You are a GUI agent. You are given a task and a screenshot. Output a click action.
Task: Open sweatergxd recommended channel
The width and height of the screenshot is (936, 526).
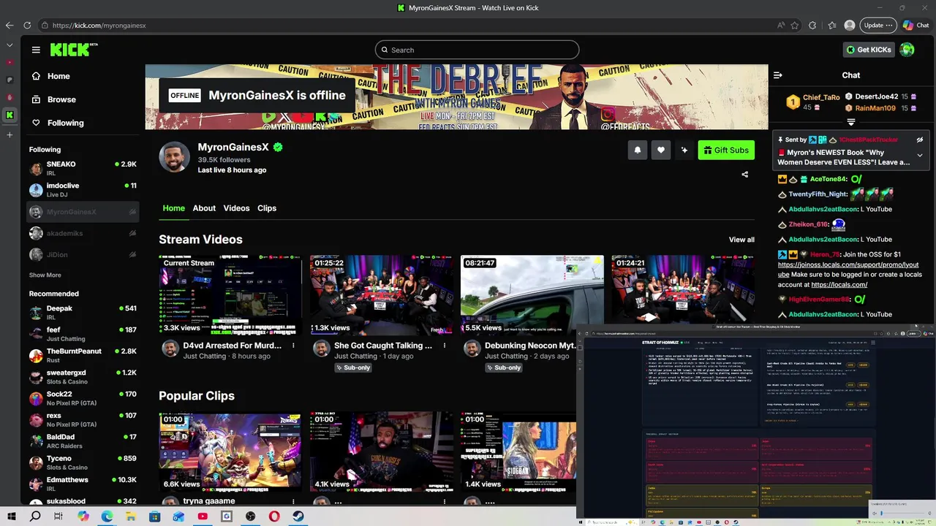tap(83, 377)
